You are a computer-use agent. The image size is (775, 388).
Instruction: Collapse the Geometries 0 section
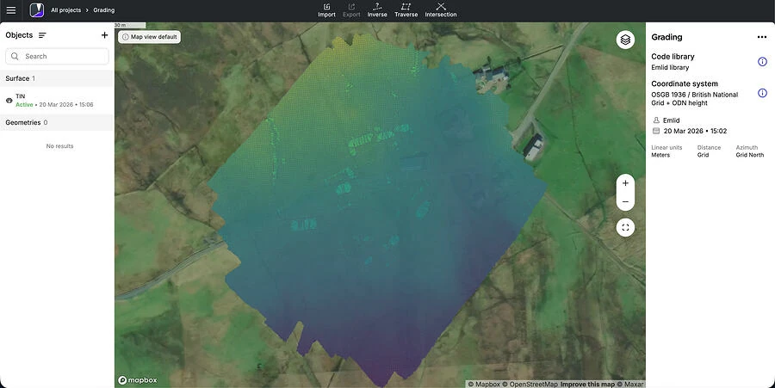57,122
